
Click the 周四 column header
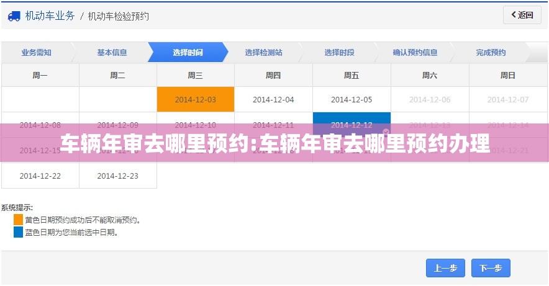(273, 75)
